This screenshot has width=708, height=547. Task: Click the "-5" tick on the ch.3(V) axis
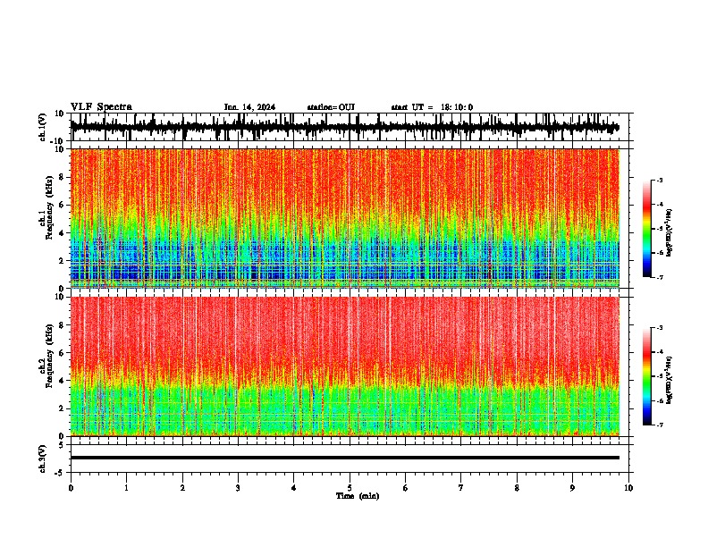pyautogui.click(x=60, y=473)
